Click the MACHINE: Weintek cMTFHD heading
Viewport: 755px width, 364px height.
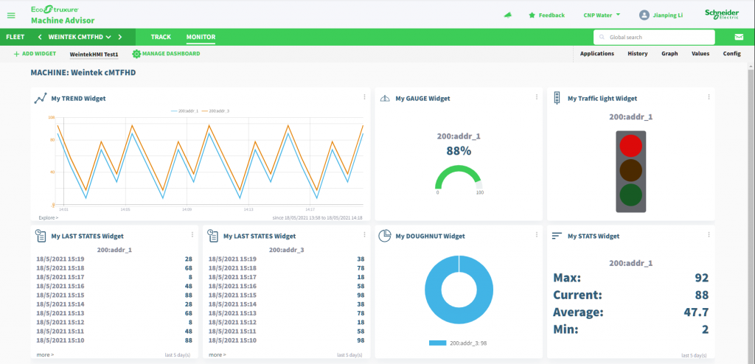tap(83, 73)
